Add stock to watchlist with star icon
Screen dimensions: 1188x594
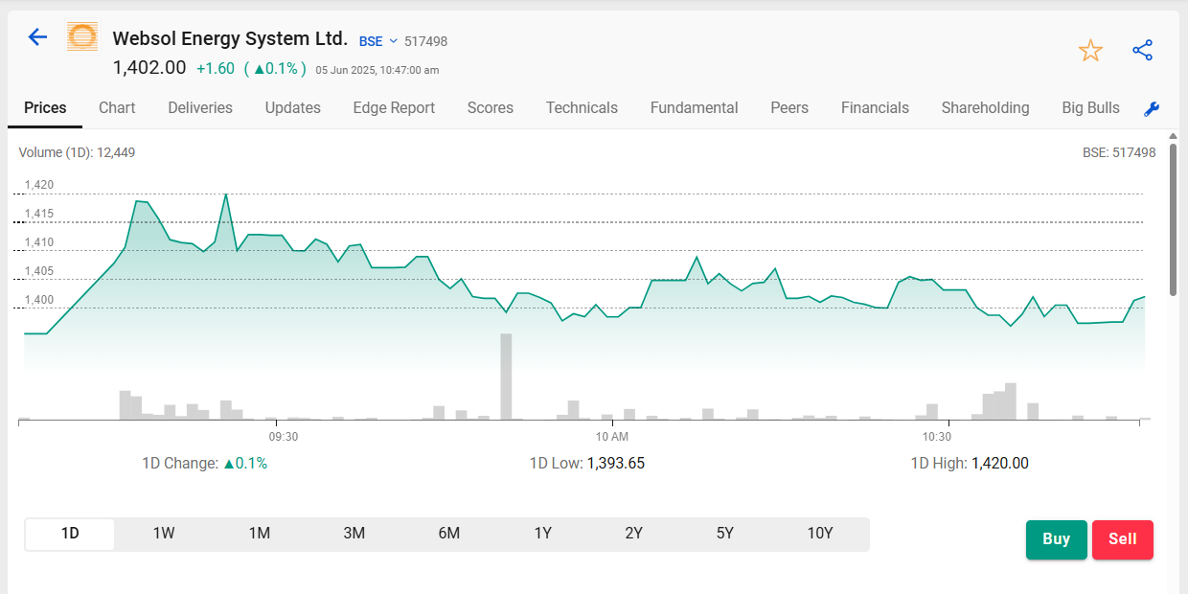tap(1090, 51)
